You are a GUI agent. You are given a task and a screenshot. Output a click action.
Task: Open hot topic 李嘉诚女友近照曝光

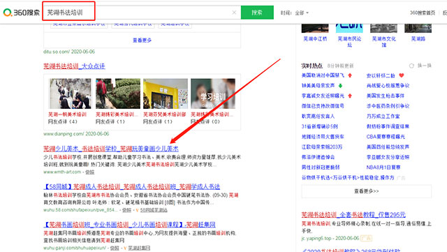(323, 96)
